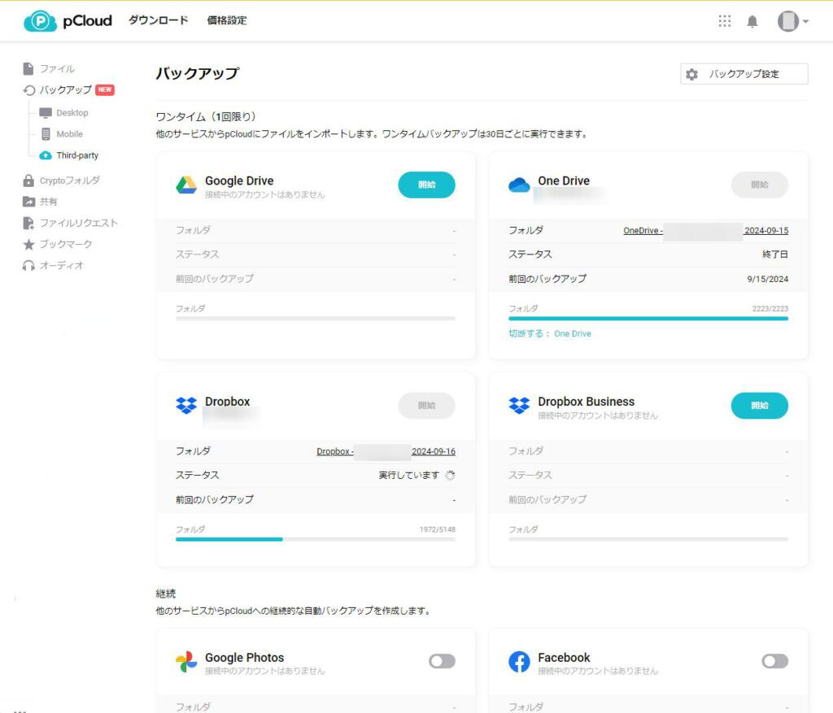833x713 pixels.
Task: Click the disabled Dropbox 開始 button
Action: point(426,406)
